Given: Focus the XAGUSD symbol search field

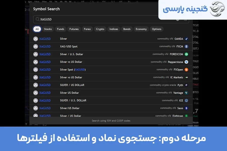Looking at the screenshot, I should pyautogui.click(x=111, y=19).
